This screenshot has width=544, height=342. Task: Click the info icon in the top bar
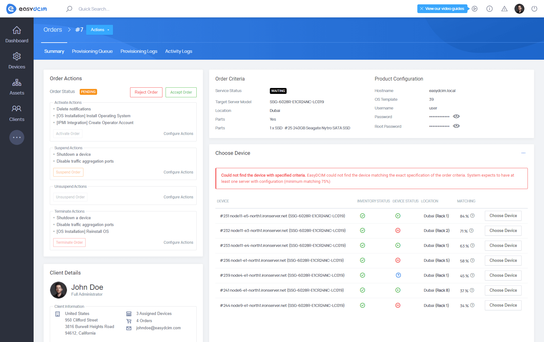490,9
